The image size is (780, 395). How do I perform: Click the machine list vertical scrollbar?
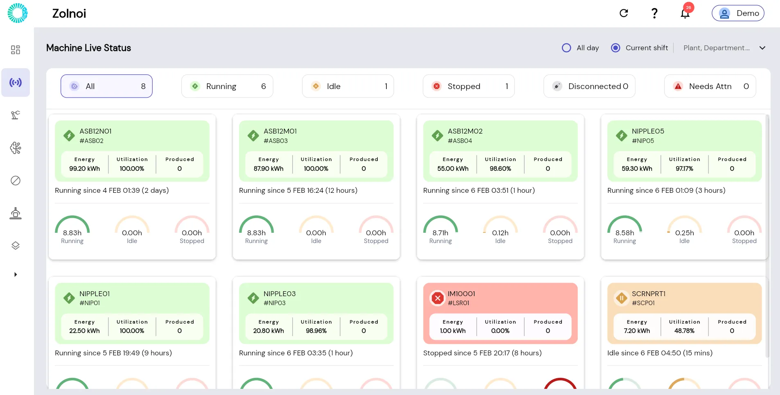[x=767, y=236]
